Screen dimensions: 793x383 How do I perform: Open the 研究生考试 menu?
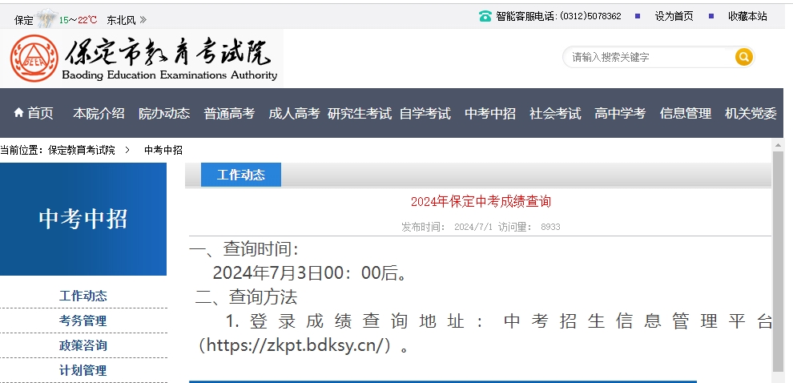360,113
